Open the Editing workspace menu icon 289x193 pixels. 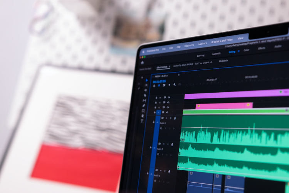tap(239, 51)
